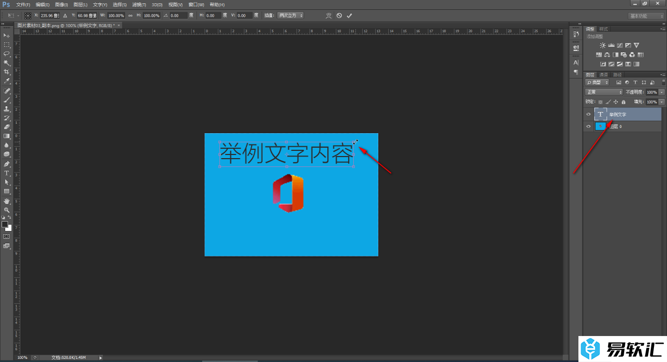The width and height of the screenshot is (667, 362).
Task: Add a Curves adjustment
Action: tap(620, 46)
